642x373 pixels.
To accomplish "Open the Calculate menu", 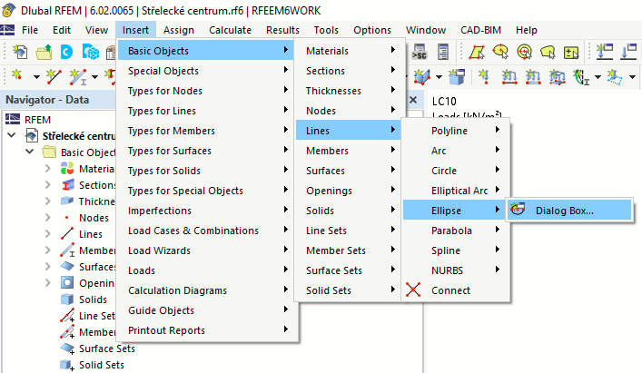I will coord(230,29).
